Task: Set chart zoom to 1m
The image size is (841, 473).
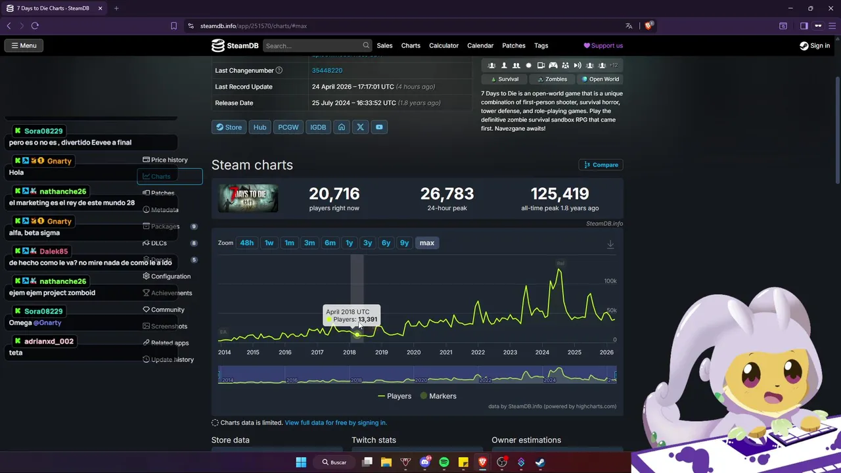Action: pyautogui.click(x=289, y=243)
